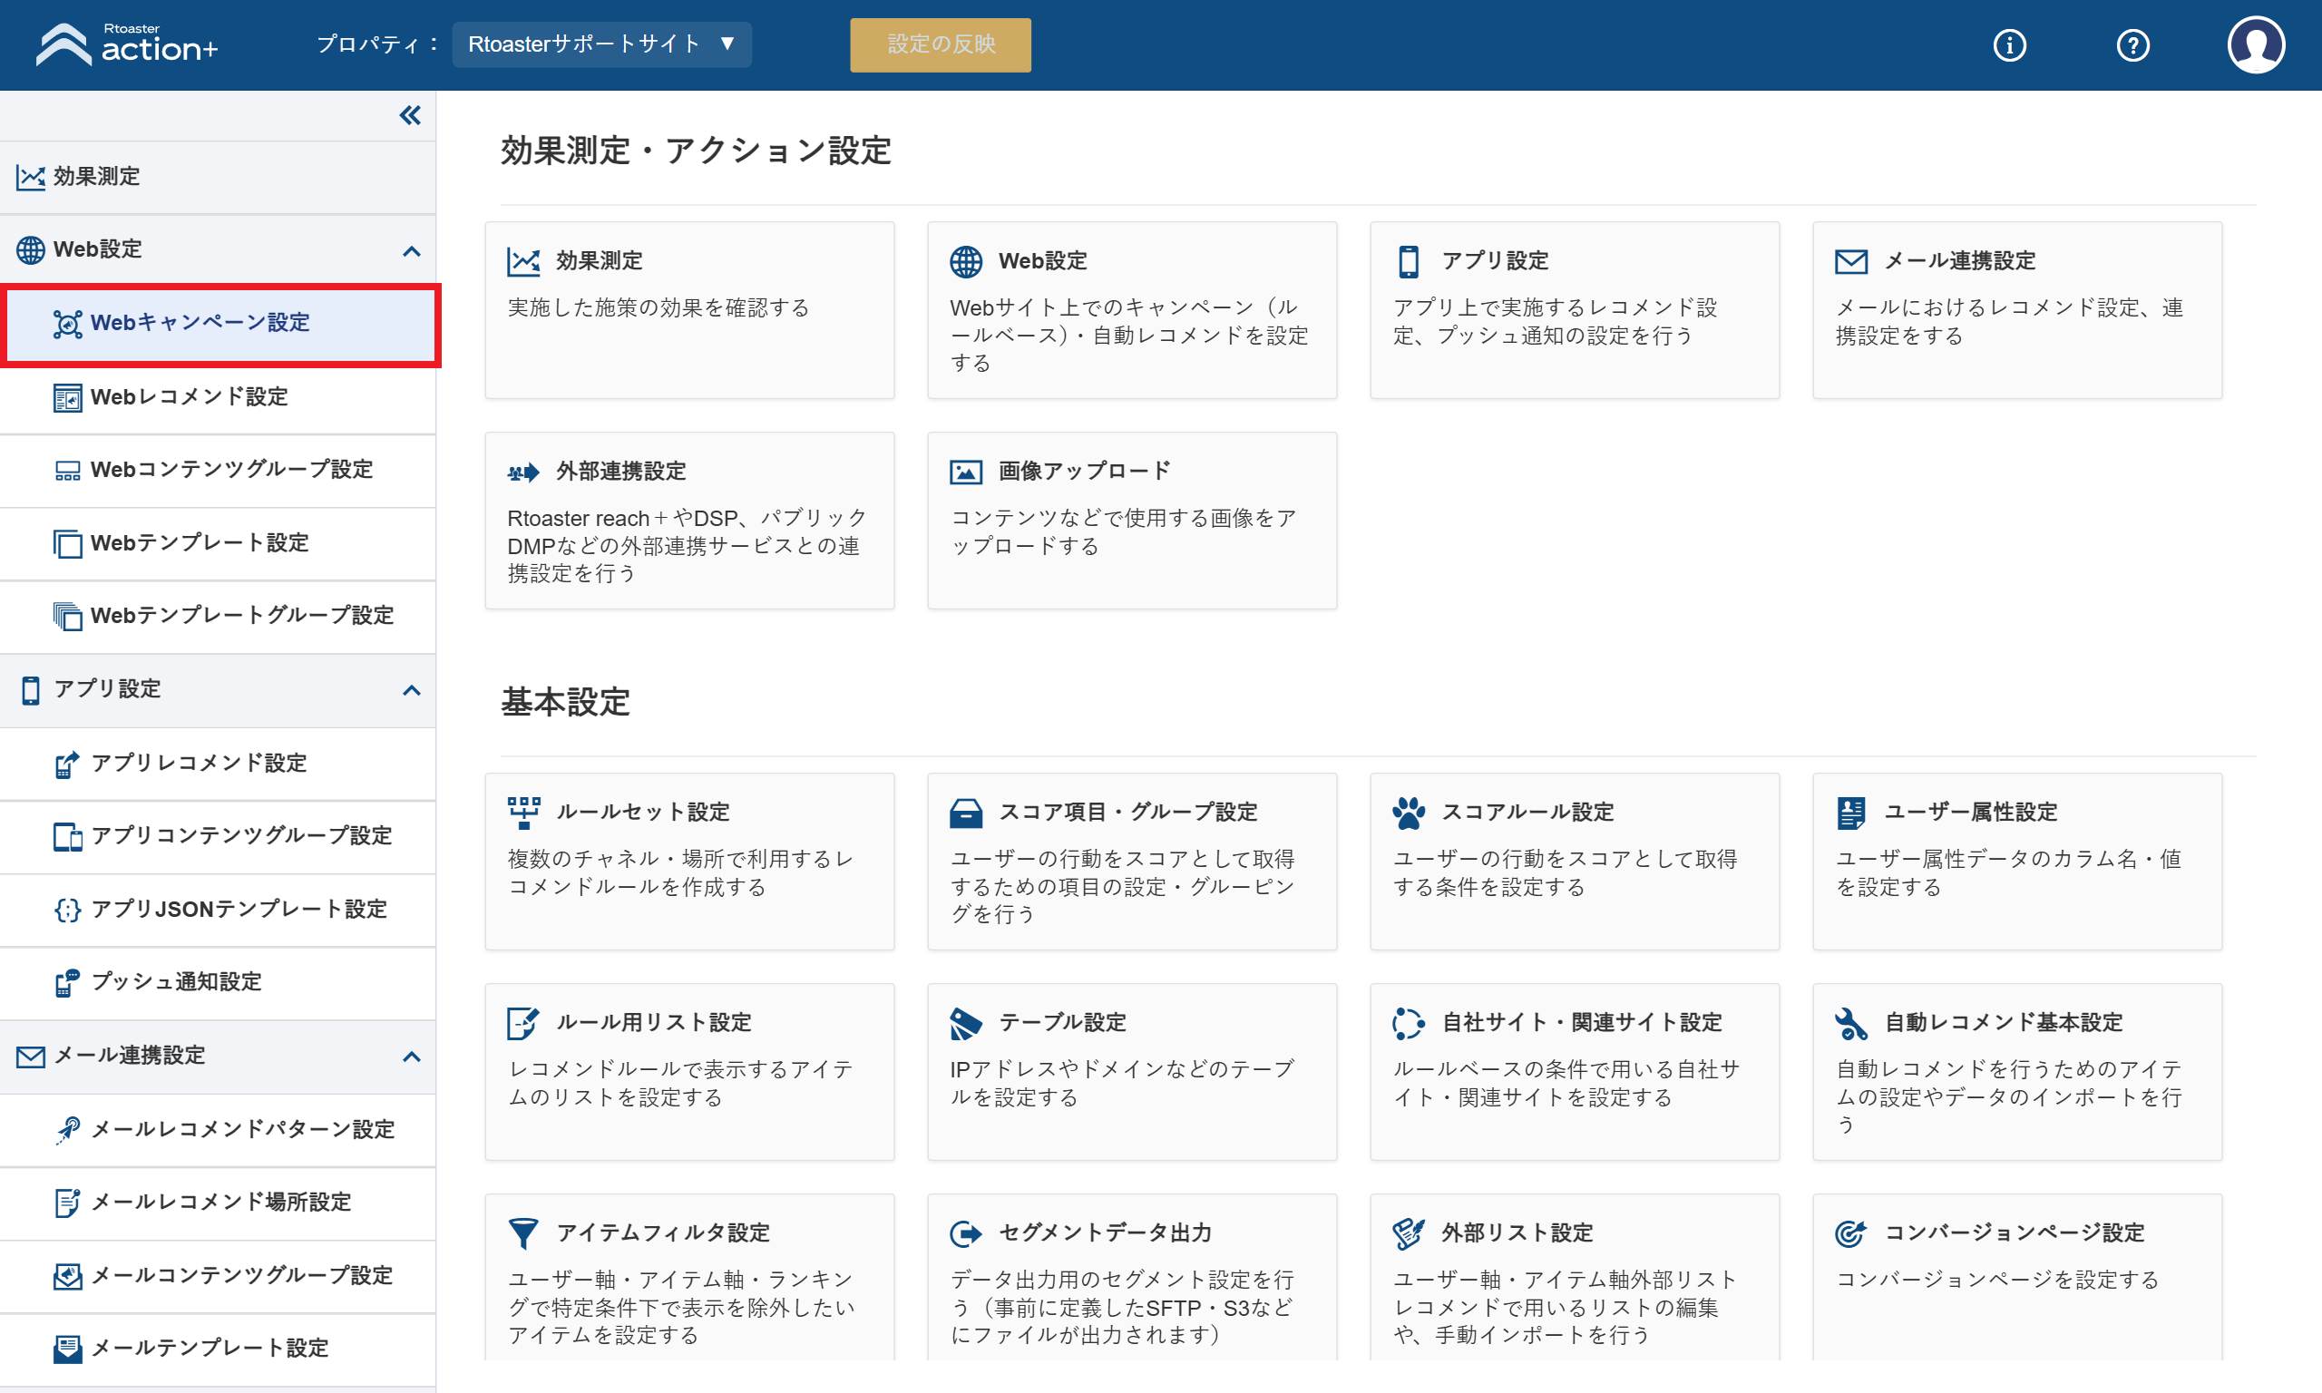
Task: Collapse the Web設定 section chevron
Action: pyautogui.click(x=411, y=250)
